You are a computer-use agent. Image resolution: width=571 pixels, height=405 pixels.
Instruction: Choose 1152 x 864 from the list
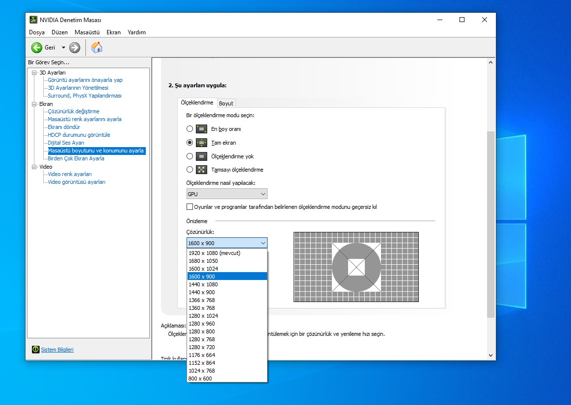[227, 363]
